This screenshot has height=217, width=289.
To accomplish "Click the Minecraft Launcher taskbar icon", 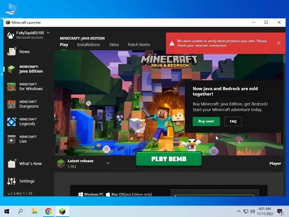I will click(62, 211).
